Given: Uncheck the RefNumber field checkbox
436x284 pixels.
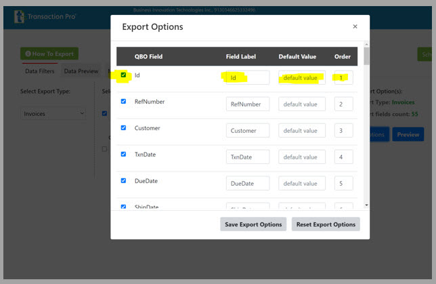Looking at the screenshot, I should click(123, 102).
